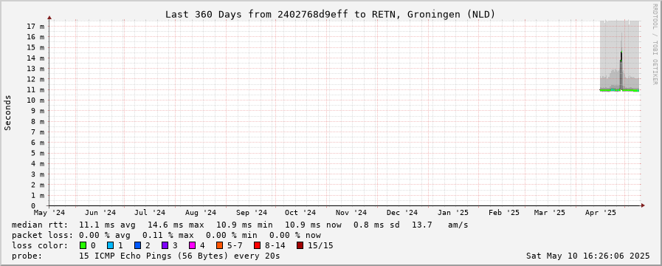
Task: Click the magenta loss color 4 swatch
Action: pos(192,245)
